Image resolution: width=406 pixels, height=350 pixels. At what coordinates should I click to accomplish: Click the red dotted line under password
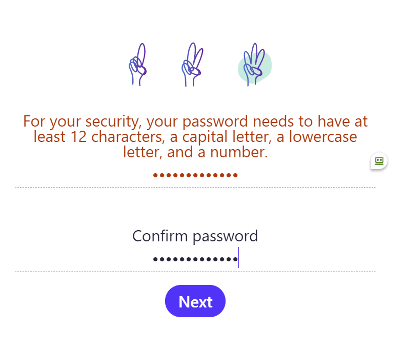pos(195,188)
